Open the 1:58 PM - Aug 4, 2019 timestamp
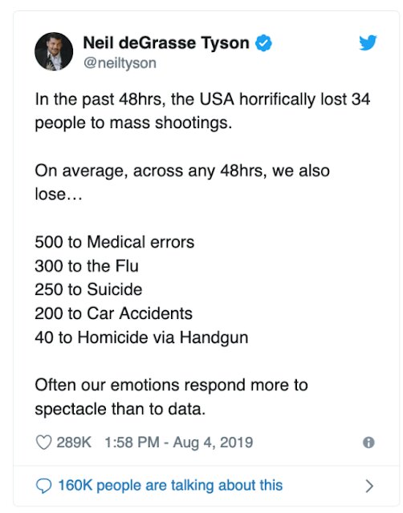 [179, 442]
